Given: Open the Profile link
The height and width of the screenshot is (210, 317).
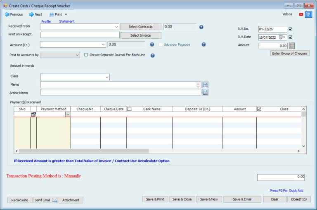Looking at the screenshot, I should pyautogui.click(x=46, y=21).
